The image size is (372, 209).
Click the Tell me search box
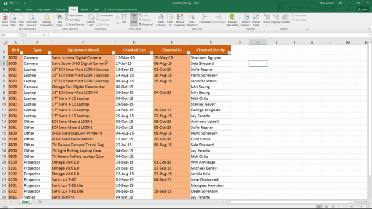click(x=121, y=10)
